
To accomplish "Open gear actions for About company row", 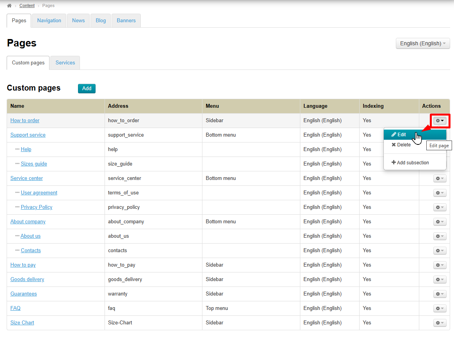I will click(440, 222).
